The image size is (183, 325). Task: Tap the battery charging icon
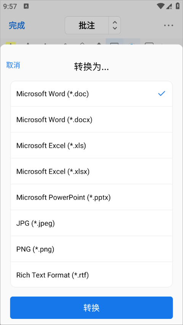point(178,6)
